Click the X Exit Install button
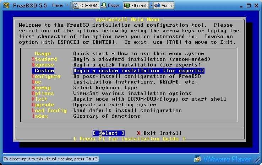This screenshot has height=165, width=262. (x=159, y=133)
